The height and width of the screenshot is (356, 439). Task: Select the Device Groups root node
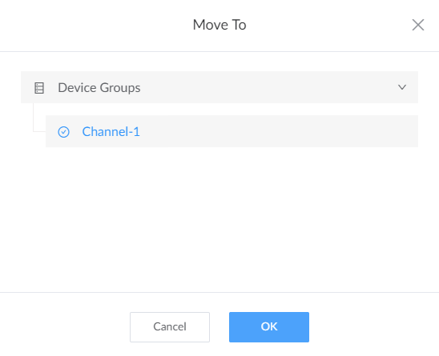point(219,87)
